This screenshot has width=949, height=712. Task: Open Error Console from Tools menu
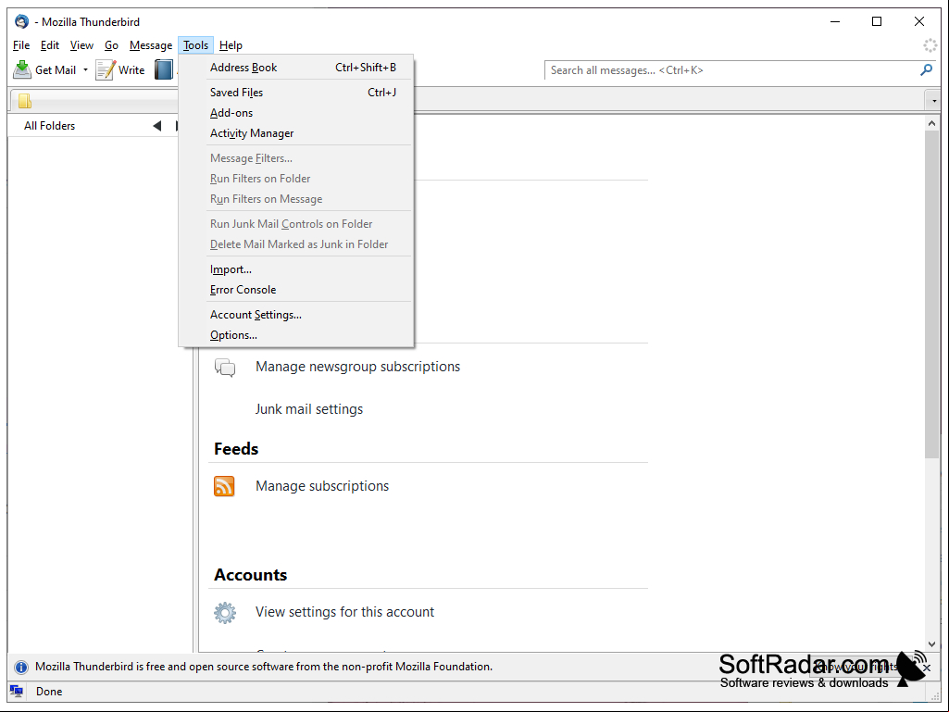pos(296,290)
